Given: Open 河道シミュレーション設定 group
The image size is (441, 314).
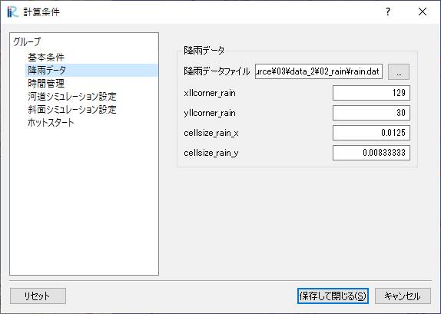Looking at the screenshot, I should pyautogui.click(x=72, y=97).
